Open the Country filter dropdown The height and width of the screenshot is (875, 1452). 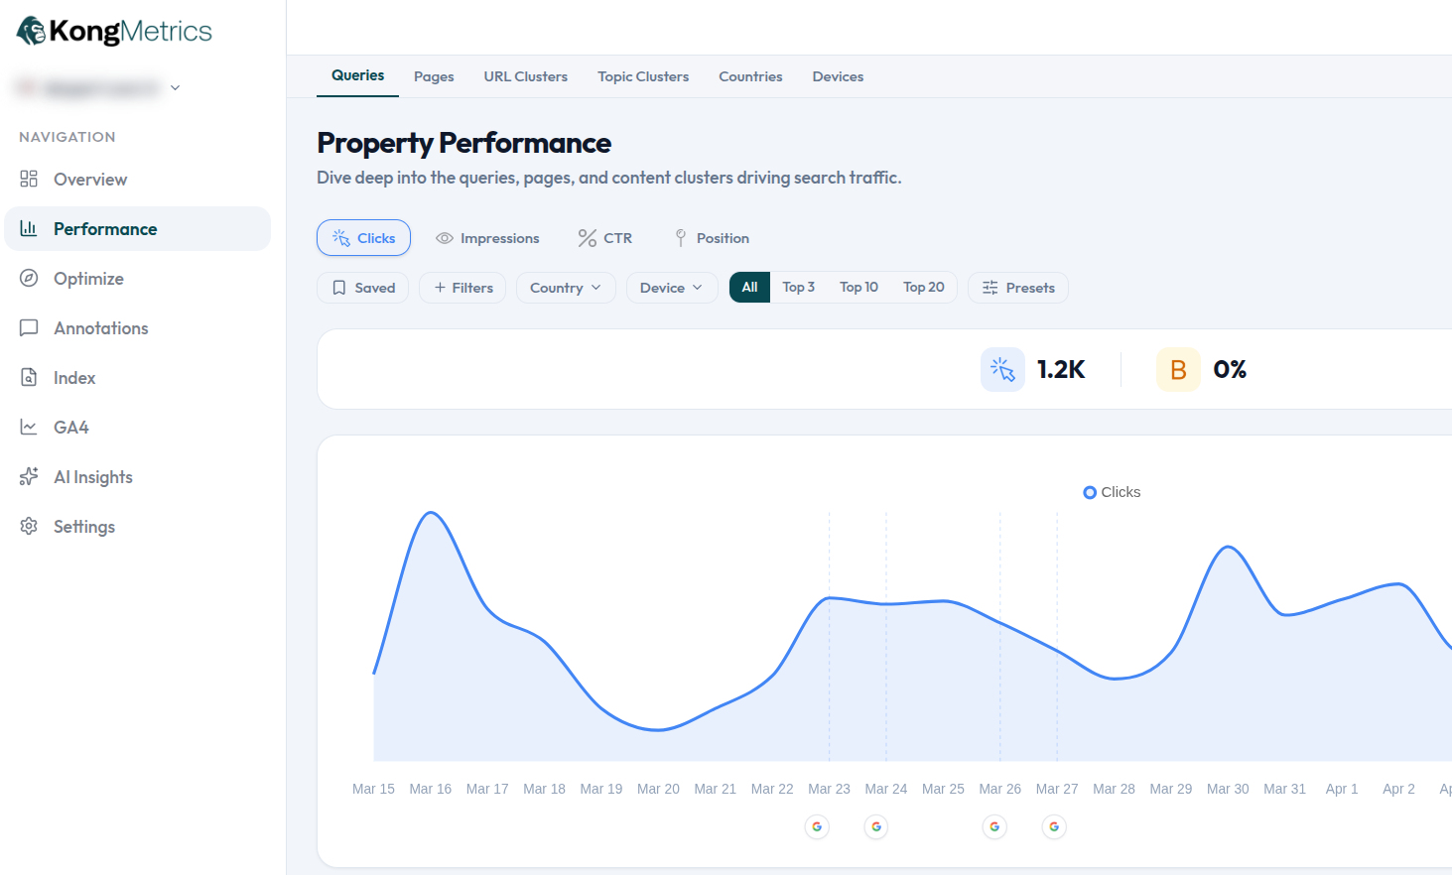[566, 287]
